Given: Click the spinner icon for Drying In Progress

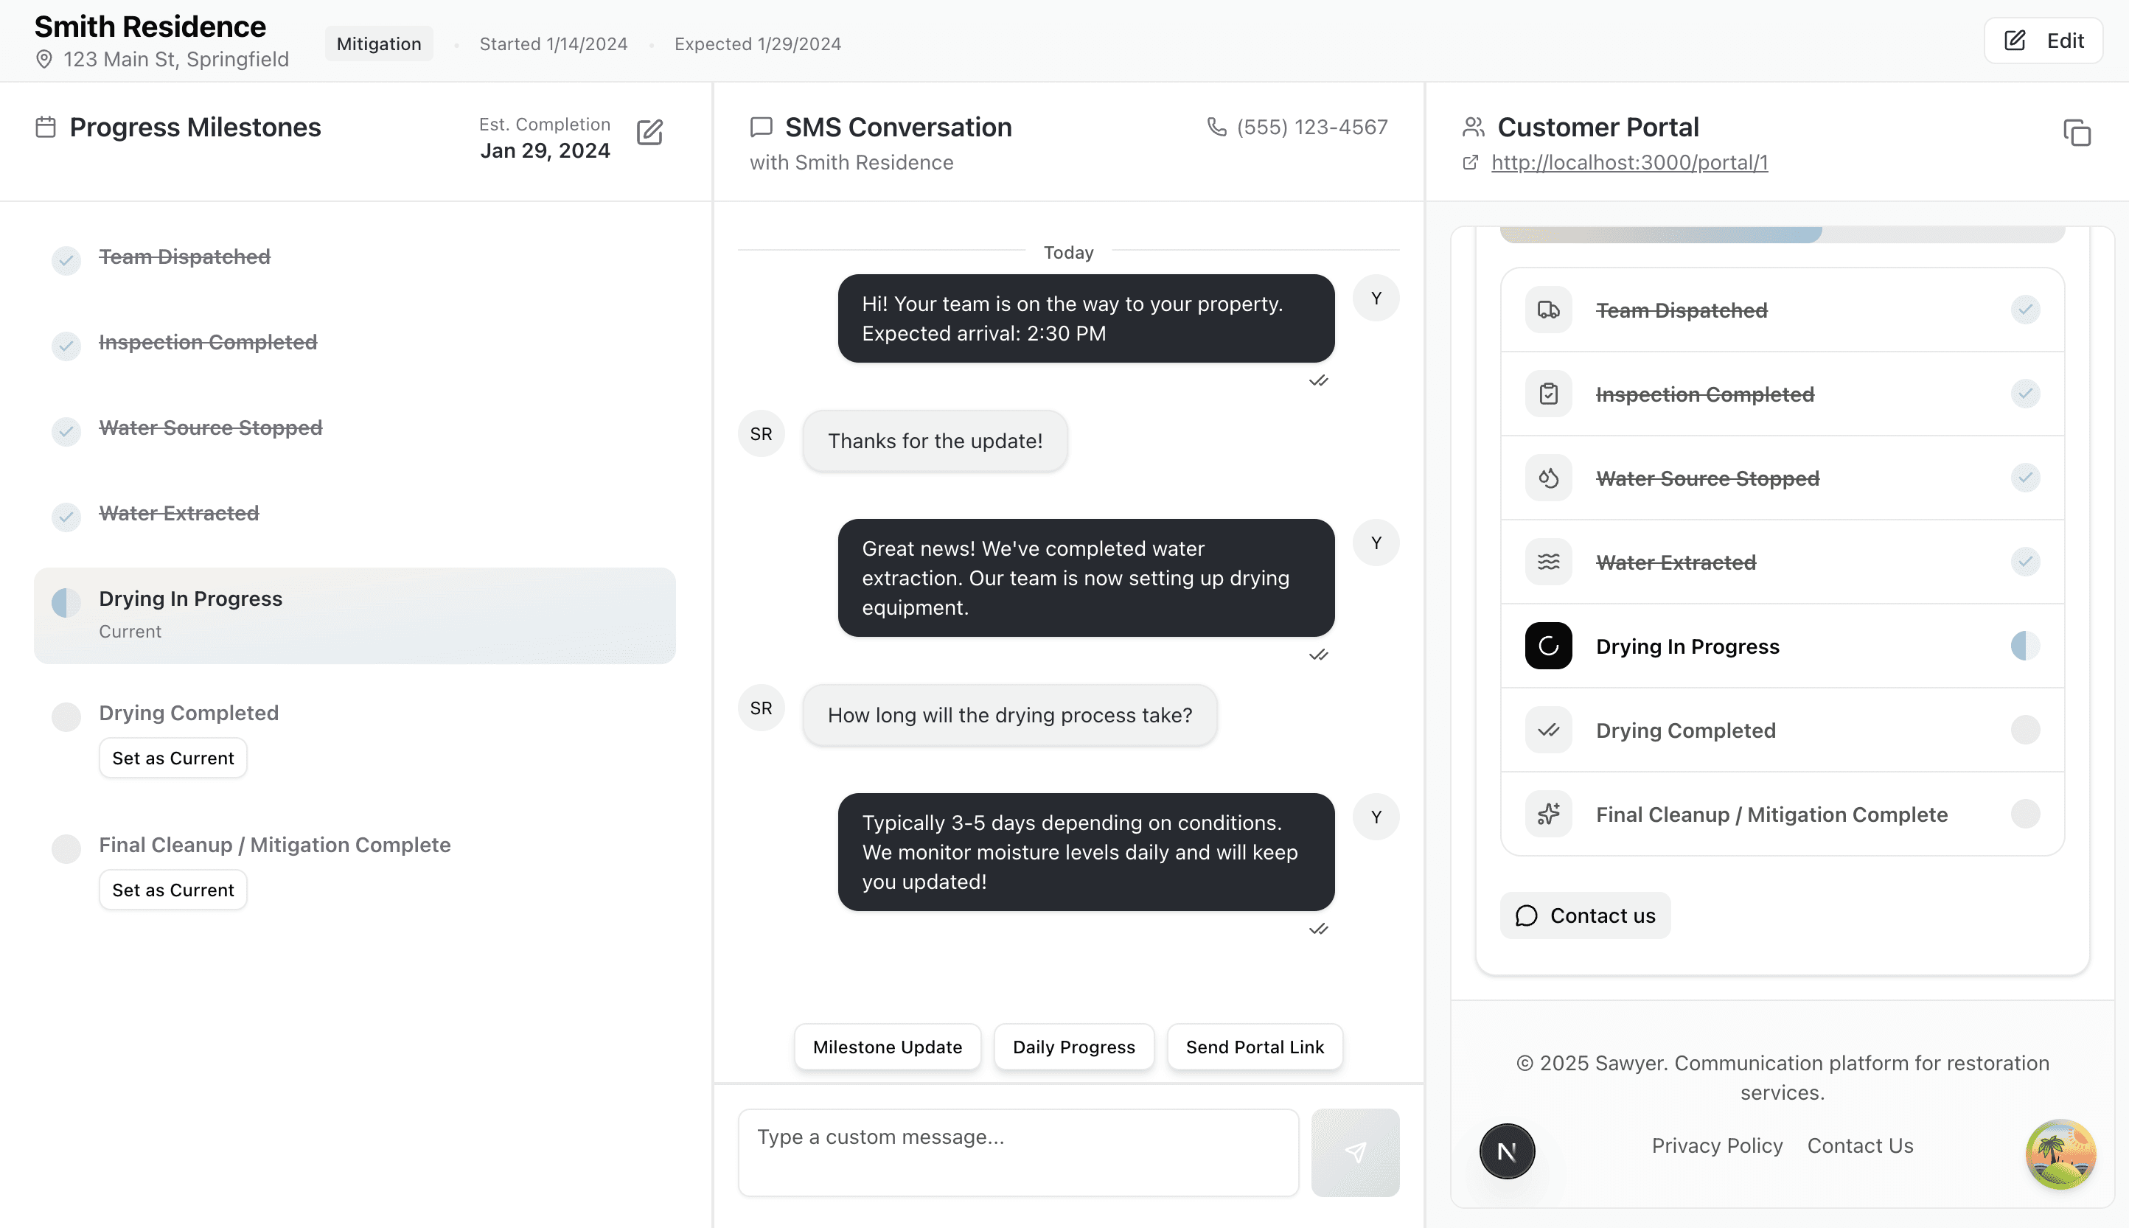Looking at the screenshot, I should (x=1548, y=646).
